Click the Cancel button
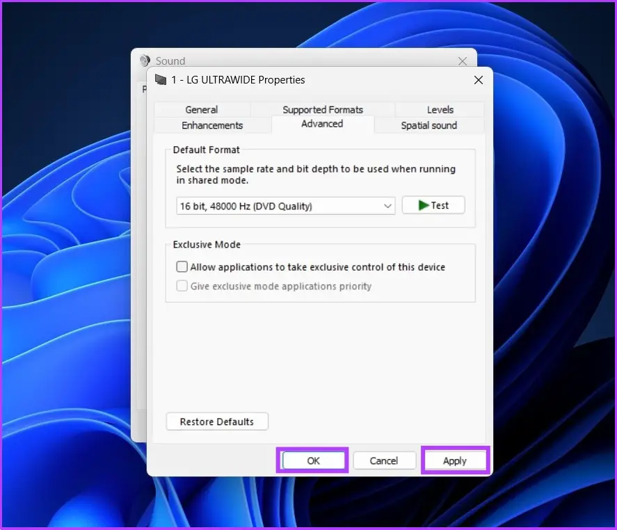 pos(384,460)
